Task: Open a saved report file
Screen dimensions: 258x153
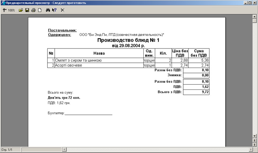Action: 21,10
